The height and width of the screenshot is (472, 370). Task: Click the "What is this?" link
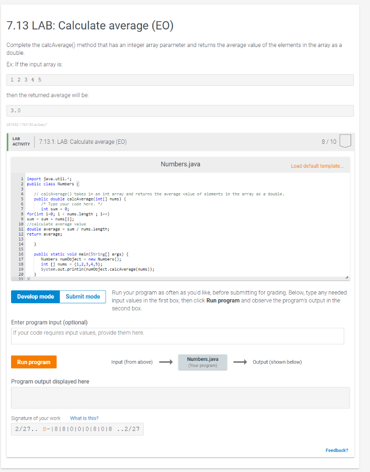point(84,418)
